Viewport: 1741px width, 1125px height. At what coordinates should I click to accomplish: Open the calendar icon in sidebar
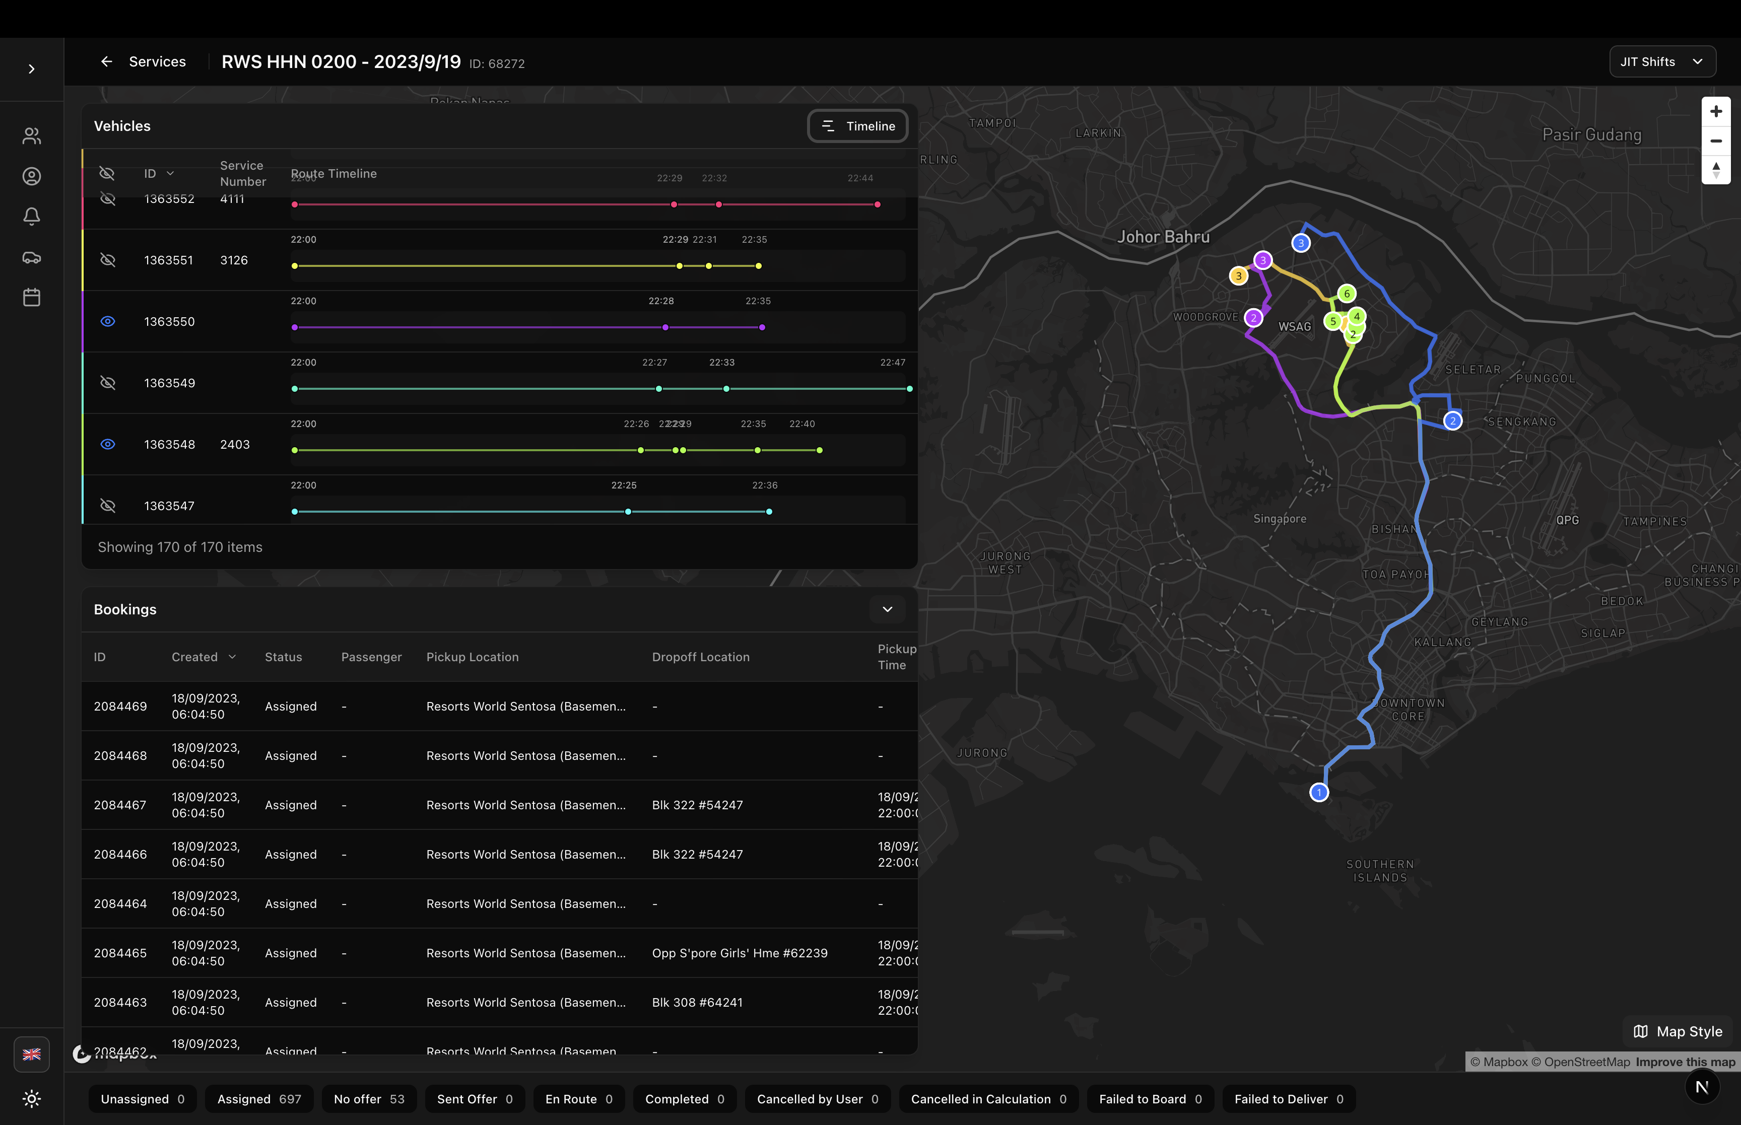tap(31, 297)
